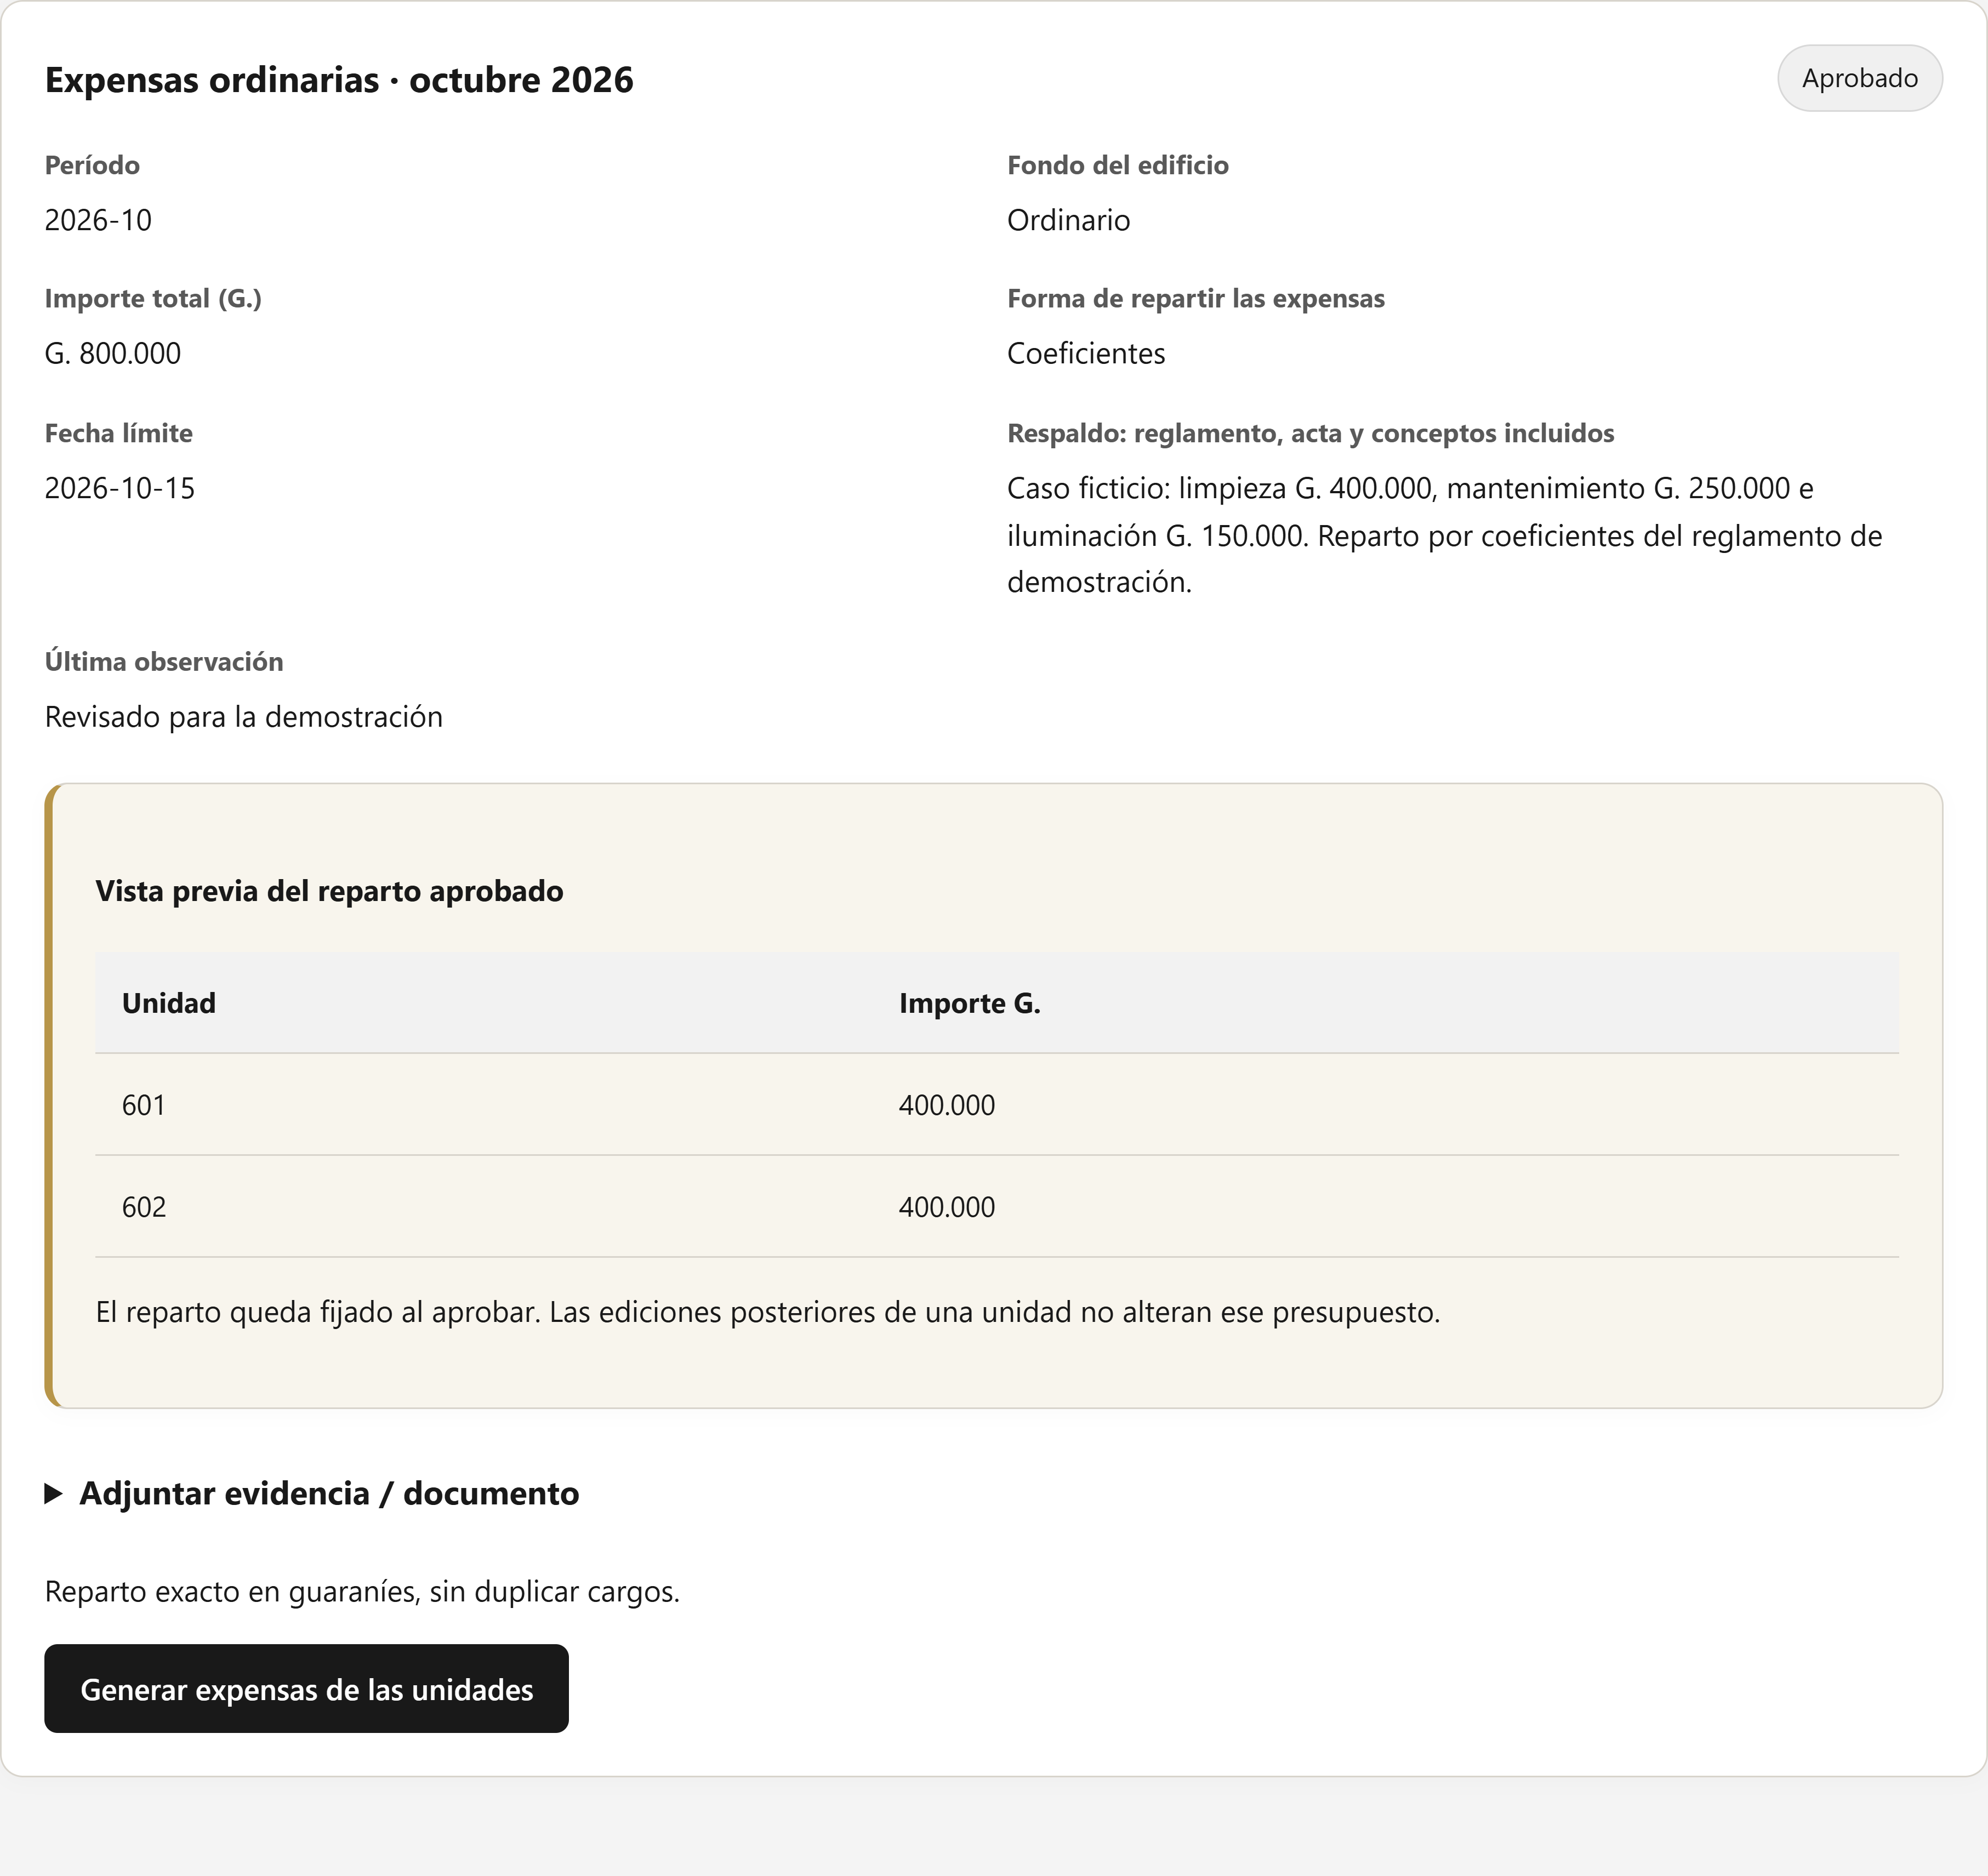Click the Importe G. column header

tap(969, 1003)
